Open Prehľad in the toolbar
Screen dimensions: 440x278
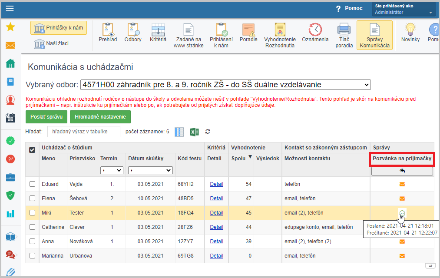(x=108, y=33)
